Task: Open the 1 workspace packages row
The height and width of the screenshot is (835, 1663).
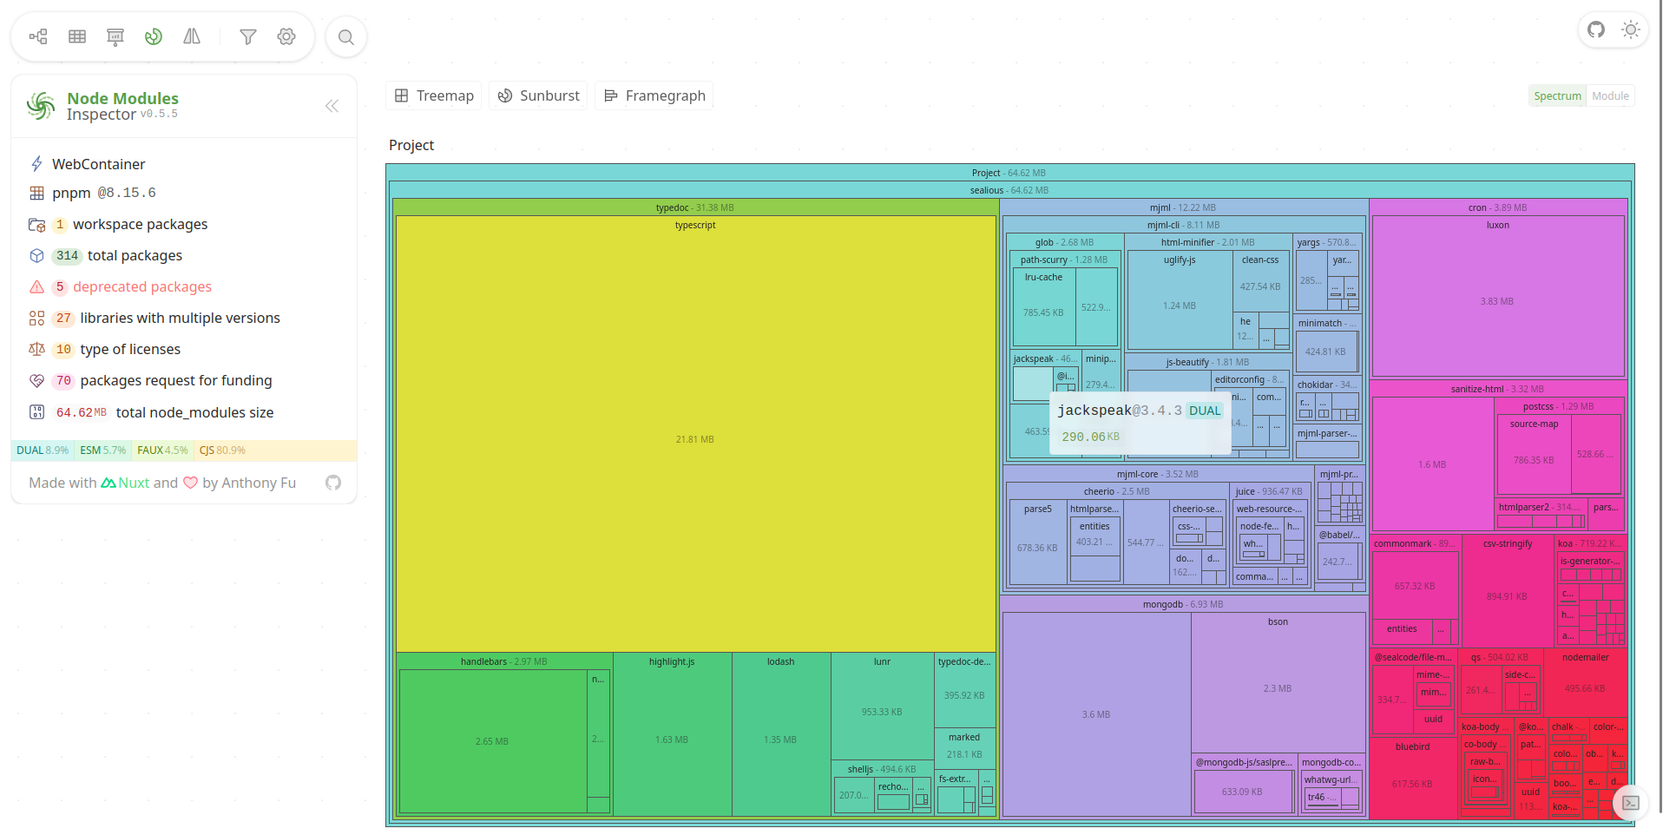Action: pos(184,225)
